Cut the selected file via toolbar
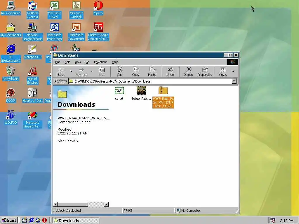 tap(119, 72)
